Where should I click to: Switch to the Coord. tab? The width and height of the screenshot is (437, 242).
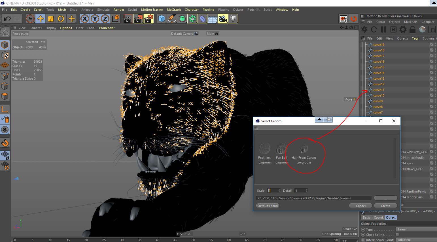378,217
